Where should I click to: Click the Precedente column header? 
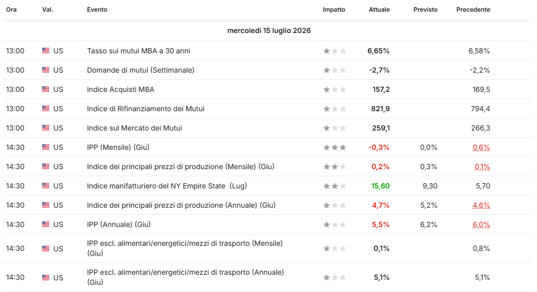tap(473, 10)
